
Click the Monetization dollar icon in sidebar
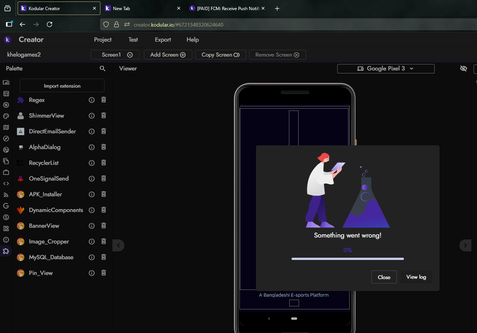[x=6, y=217]
